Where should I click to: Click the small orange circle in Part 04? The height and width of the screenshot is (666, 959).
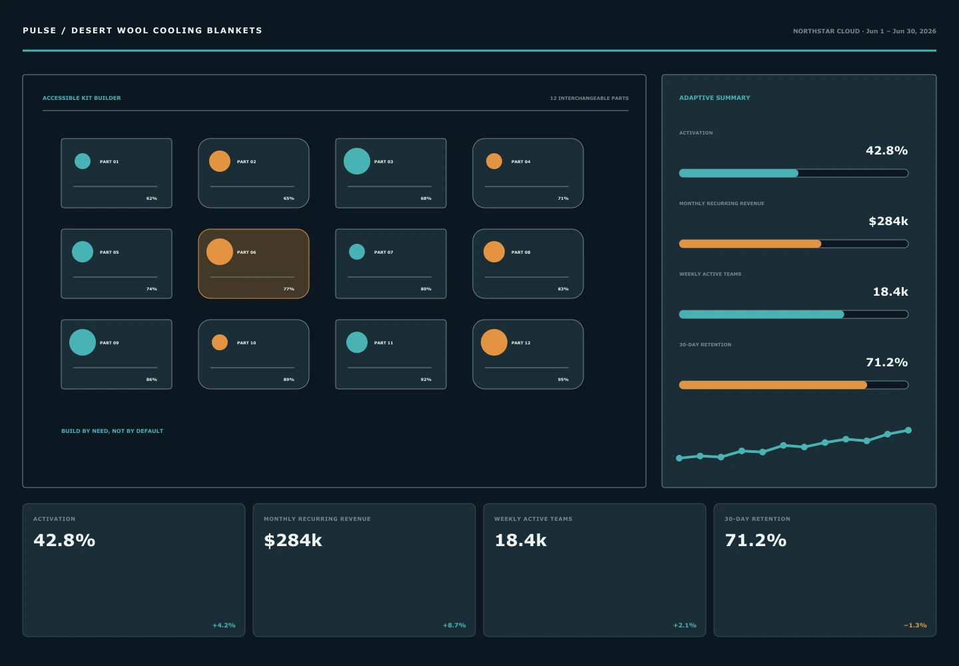coord(494,161)
